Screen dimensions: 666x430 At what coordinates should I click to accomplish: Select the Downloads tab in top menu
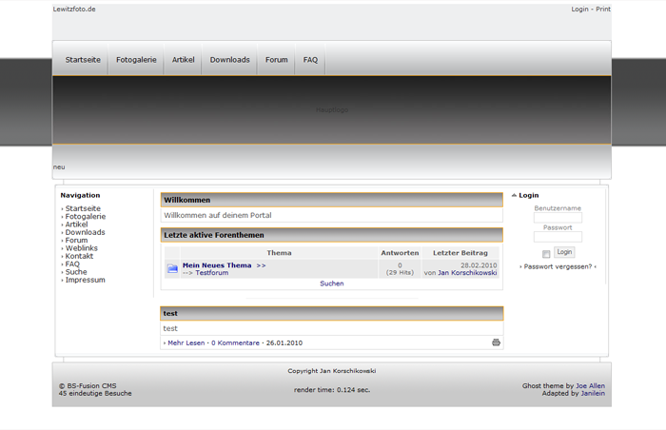(229, 60)
